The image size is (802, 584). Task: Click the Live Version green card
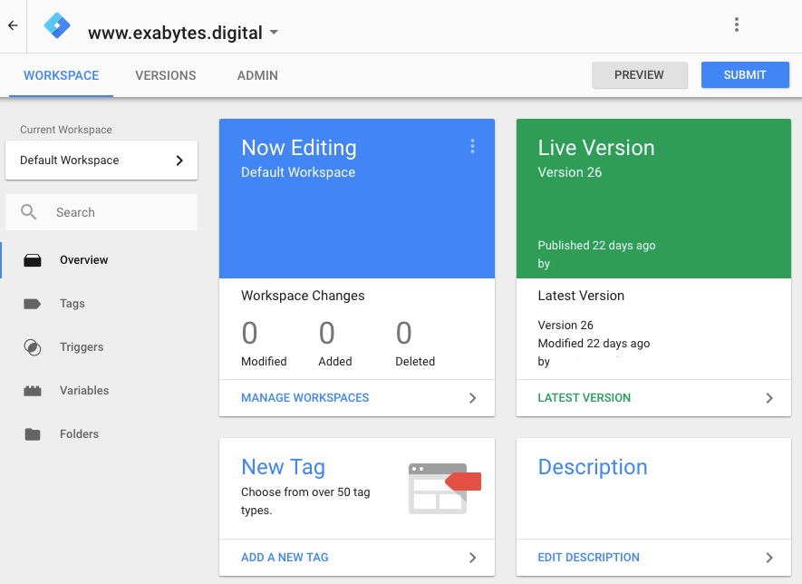point(653,199)
